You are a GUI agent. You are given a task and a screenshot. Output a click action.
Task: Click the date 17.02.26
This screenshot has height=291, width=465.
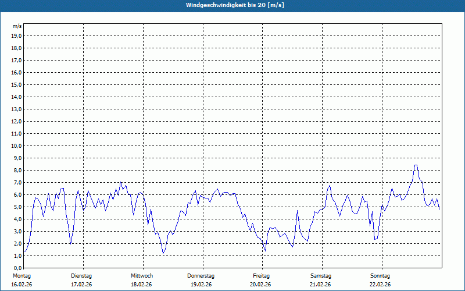click(x=81, y=285)
